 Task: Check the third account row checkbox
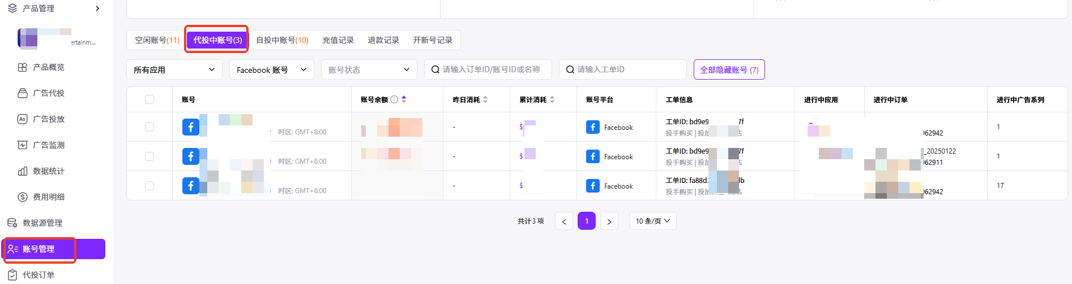(150, 186)
